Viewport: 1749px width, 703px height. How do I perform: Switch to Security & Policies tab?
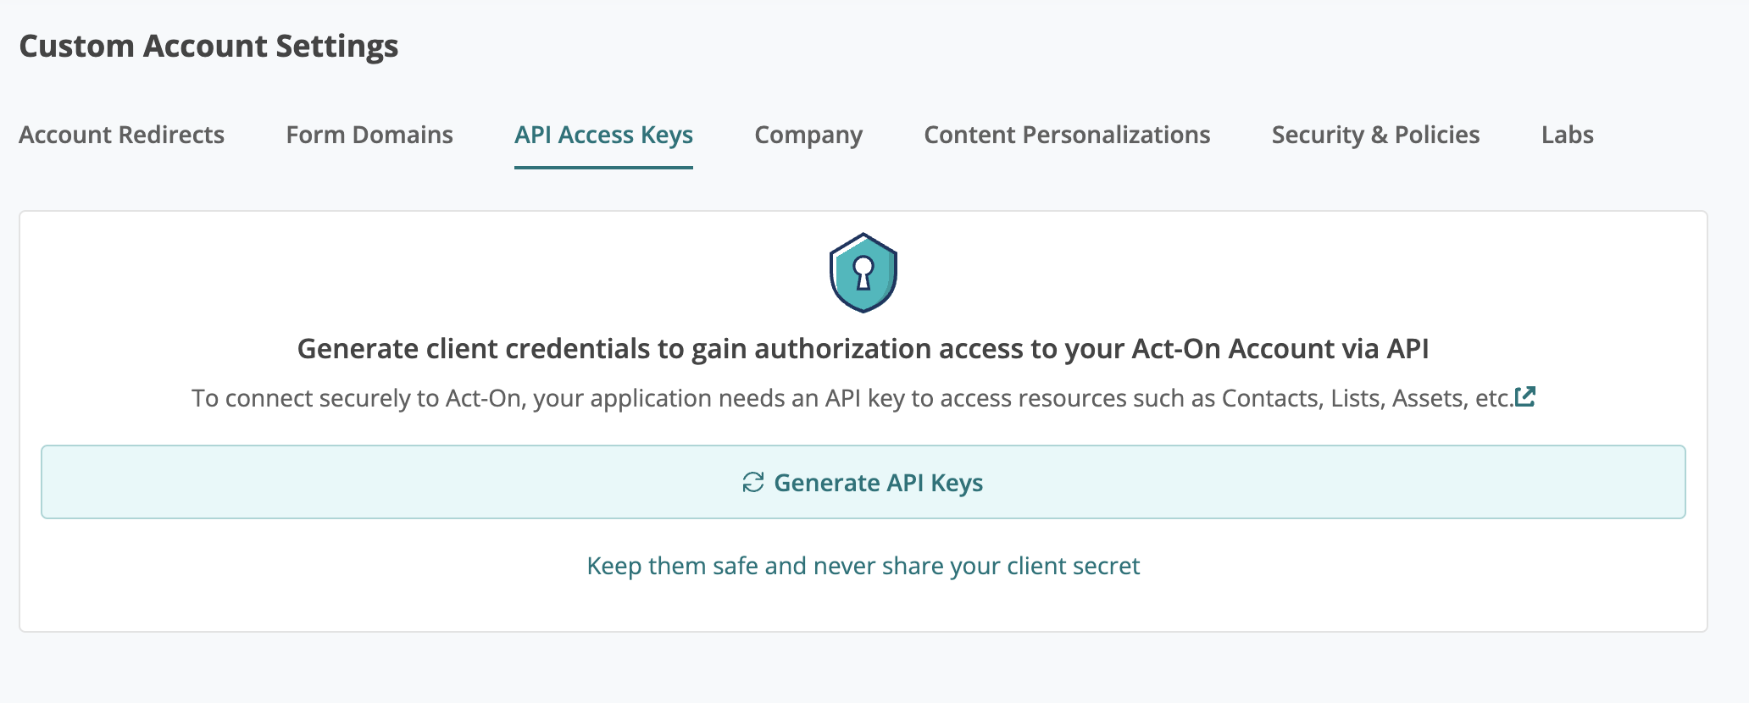1375,136
